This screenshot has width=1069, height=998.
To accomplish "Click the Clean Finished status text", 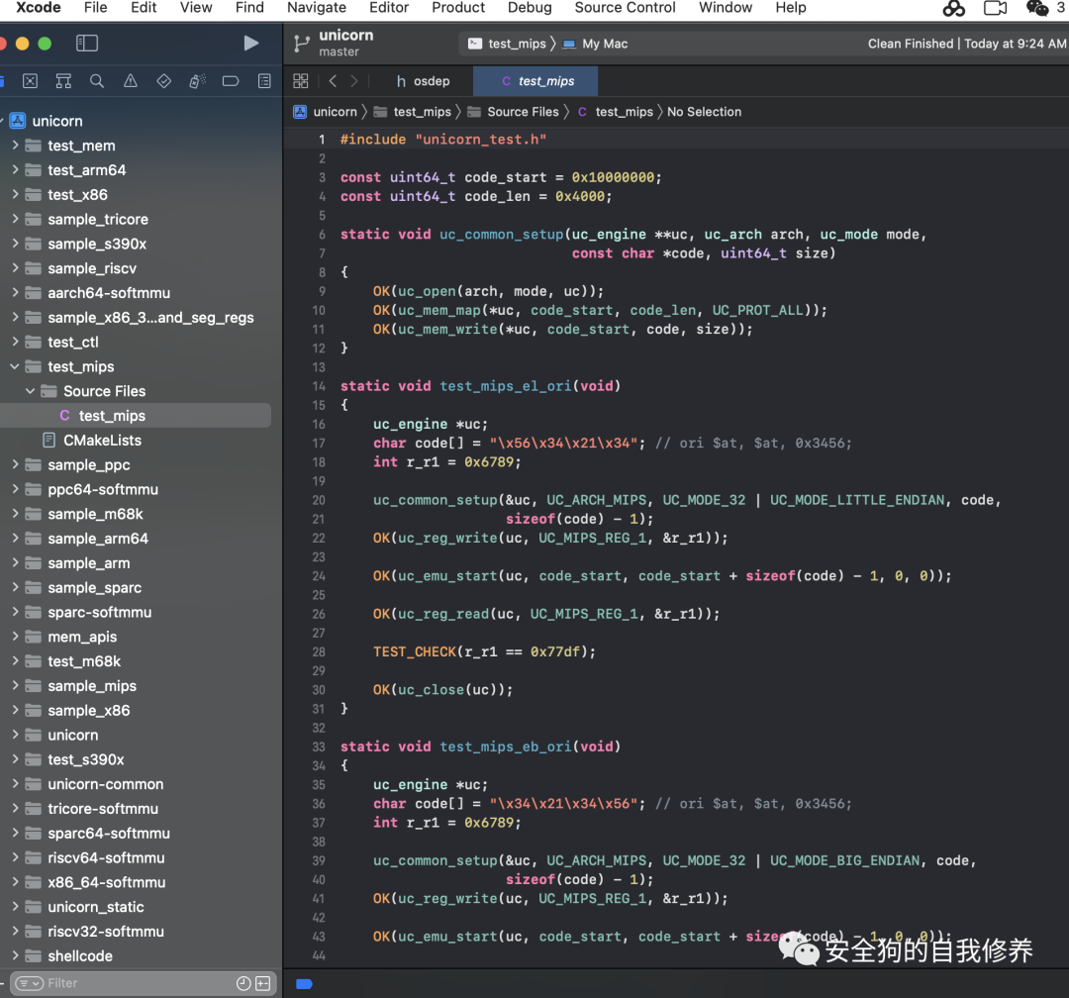I will [x=911, y=44].
